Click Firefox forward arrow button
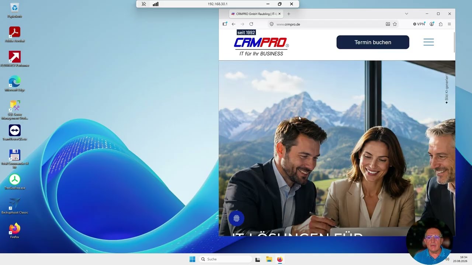Viewport: 472px width, 265px height. coord(242,24)
